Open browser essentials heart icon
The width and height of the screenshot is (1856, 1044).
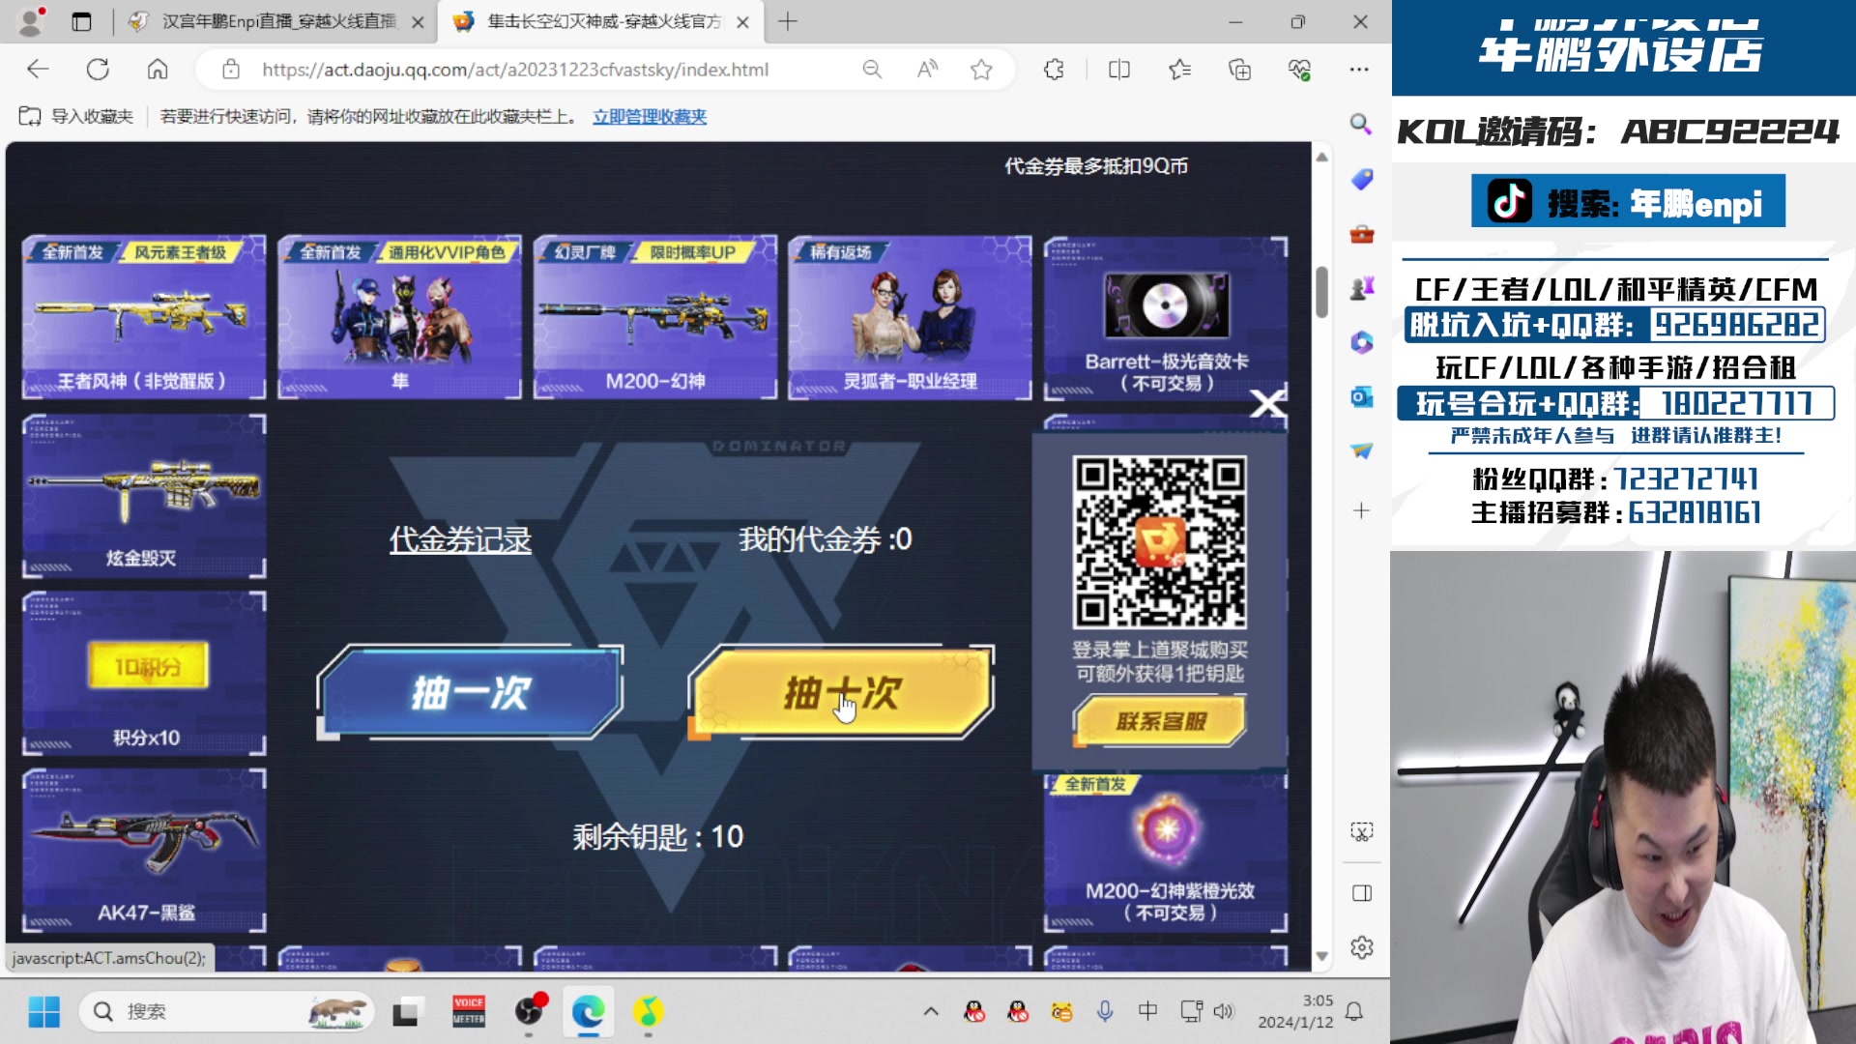click(1299, 70)
